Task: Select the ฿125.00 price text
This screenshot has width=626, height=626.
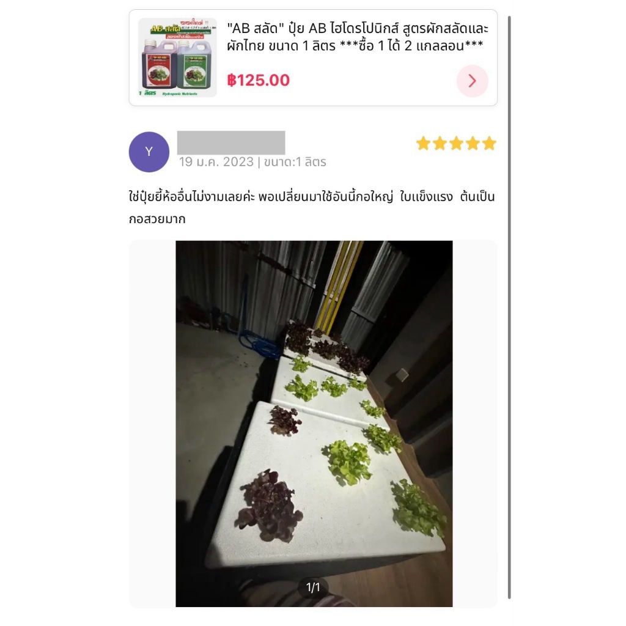Action: 259,80
